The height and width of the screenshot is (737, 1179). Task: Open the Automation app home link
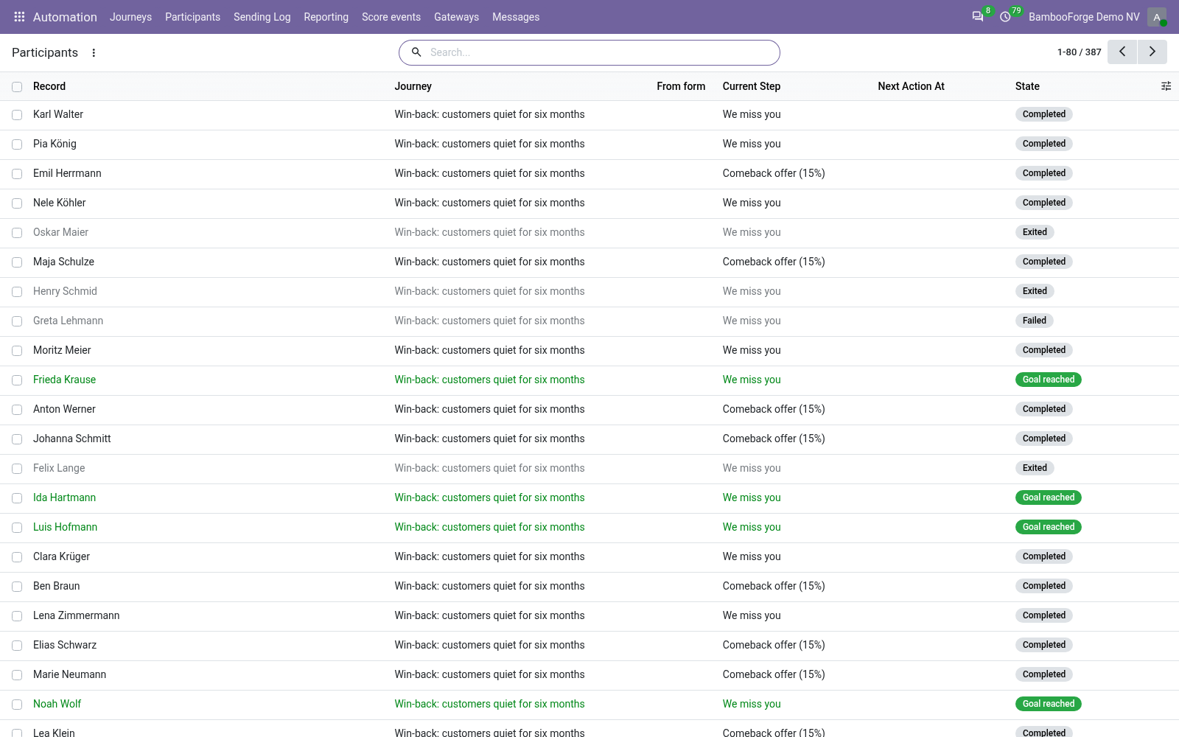point(65,17)
